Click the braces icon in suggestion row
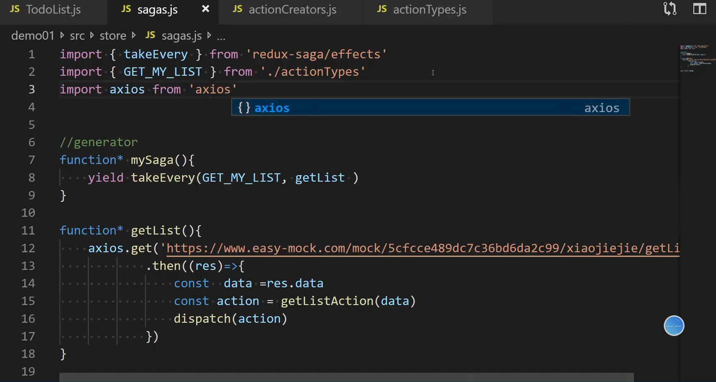 (244, 108)
